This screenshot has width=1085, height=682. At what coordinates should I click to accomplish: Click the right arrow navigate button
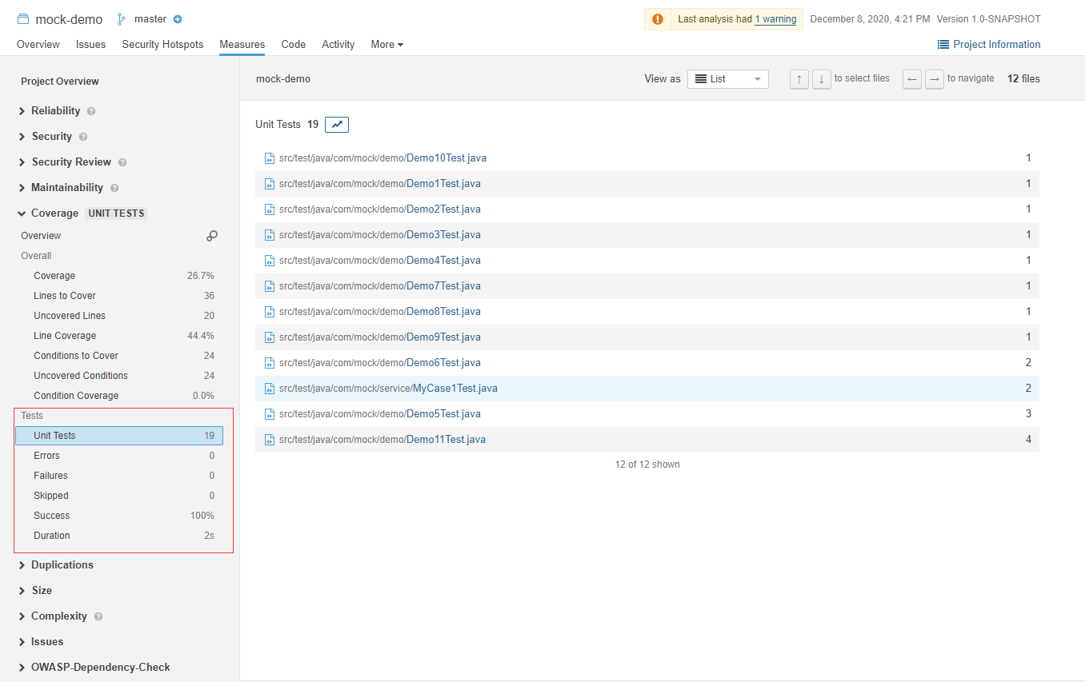(x=935, y=79)
